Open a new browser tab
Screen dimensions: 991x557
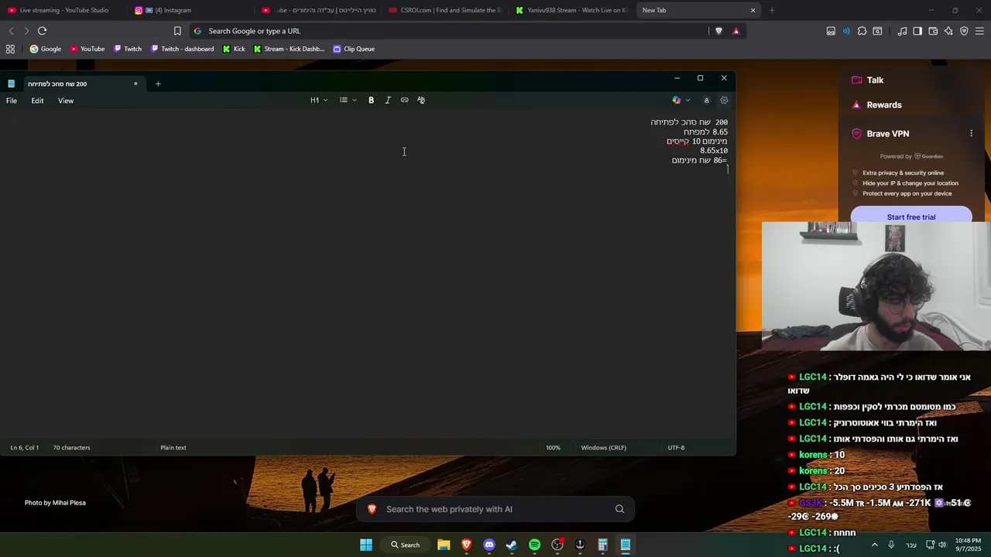tap(772, 10)
